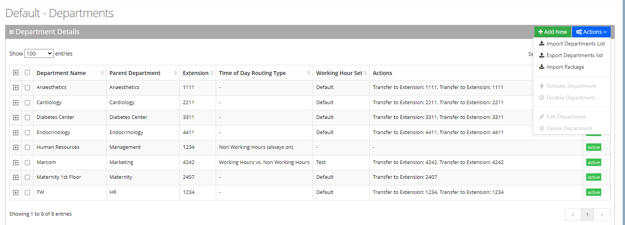
Task: Expand the Anaesthetics row details
Action: coord(16,87)
